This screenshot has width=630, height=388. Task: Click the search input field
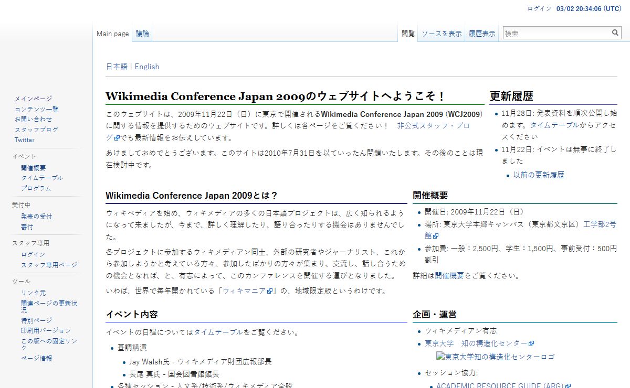557,33
